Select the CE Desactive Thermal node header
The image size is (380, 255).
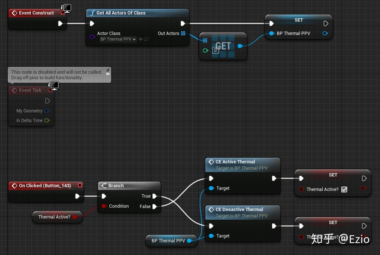(243, 213)
